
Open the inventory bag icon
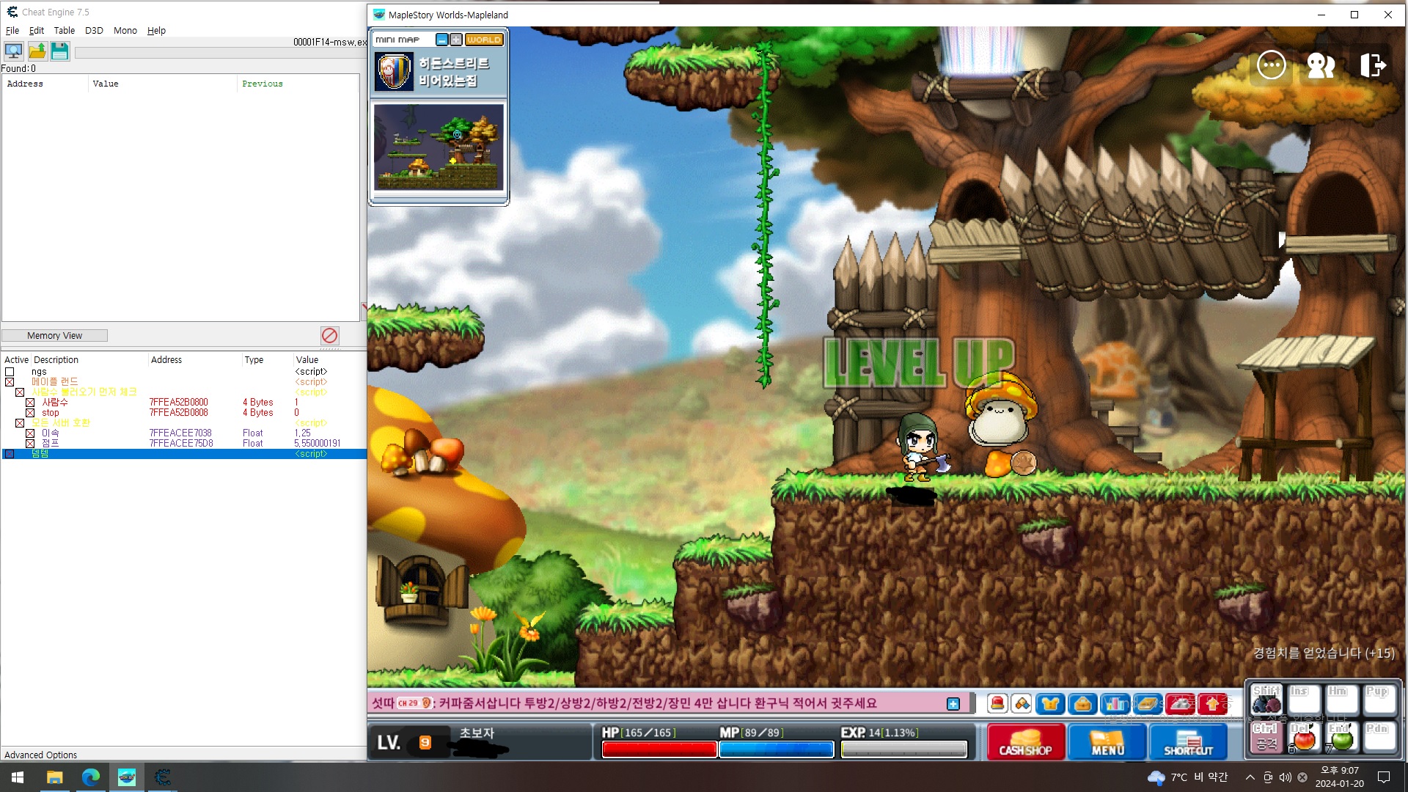coord(1082,704)
